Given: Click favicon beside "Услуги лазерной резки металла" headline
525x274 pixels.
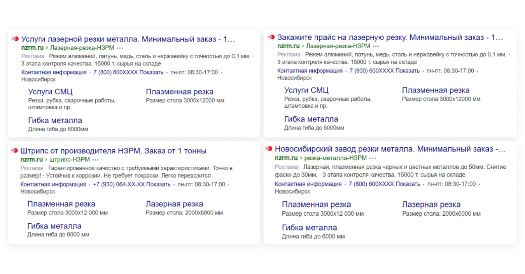Looking at the screenshot, I should click(x=15, y=38).
